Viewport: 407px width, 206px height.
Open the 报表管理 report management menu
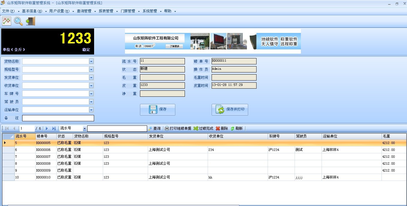(x=105, y=11)
